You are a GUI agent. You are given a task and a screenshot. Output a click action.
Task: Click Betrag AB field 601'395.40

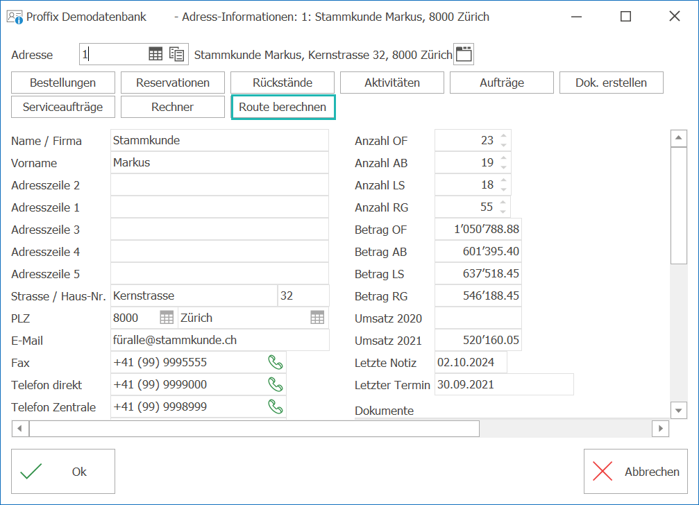point(478,252)
